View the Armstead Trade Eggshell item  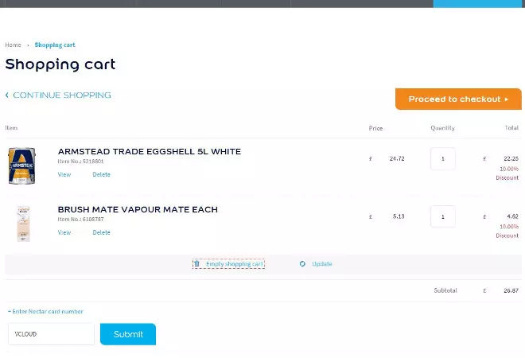[x=64, y=174]
